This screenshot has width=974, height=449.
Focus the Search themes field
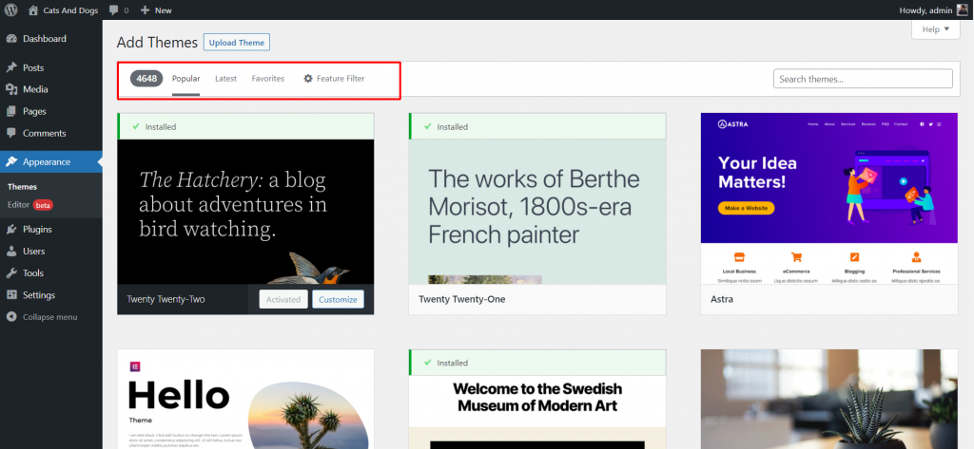pos(863,79)
